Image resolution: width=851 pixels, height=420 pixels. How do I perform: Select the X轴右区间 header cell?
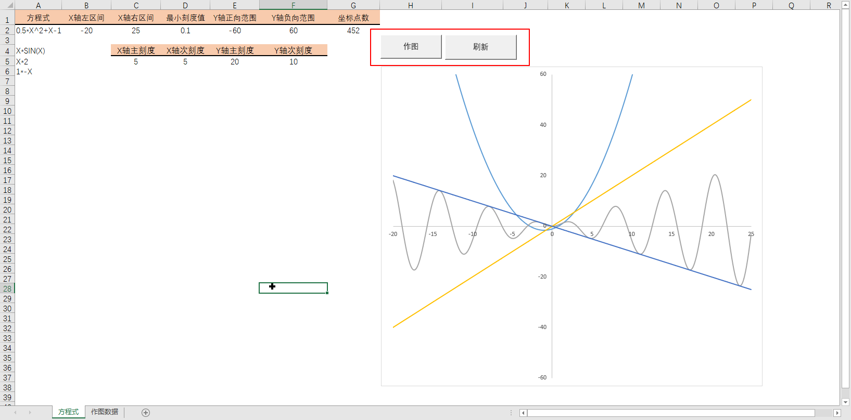[136, 18]
